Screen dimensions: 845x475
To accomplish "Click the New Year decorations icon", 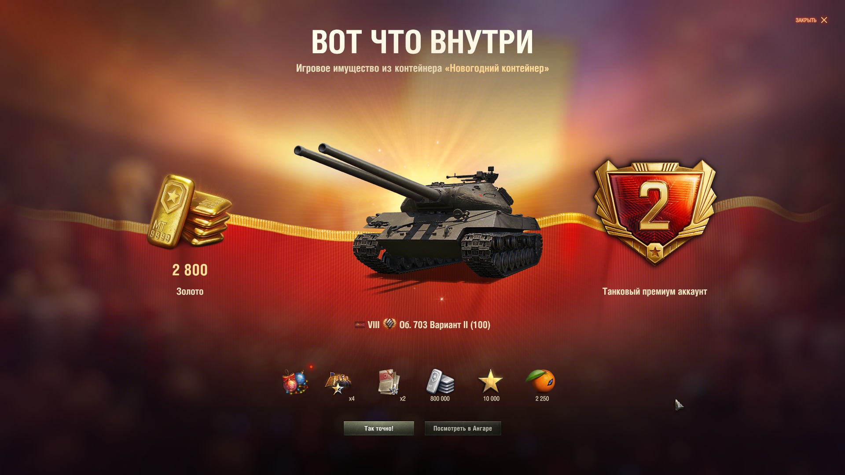I will pos(295,381).
